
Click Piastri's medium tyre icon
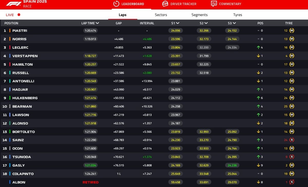(292, 31)
